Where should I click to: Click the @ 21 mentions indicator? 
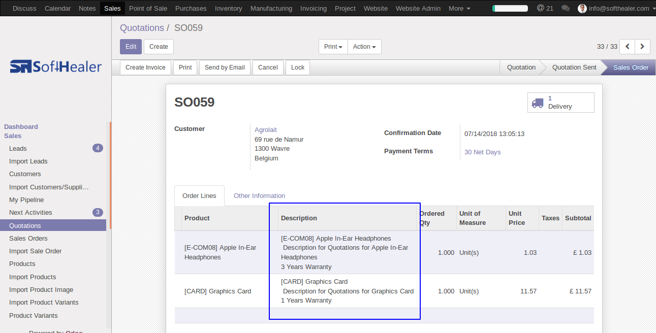pos(545,9)
